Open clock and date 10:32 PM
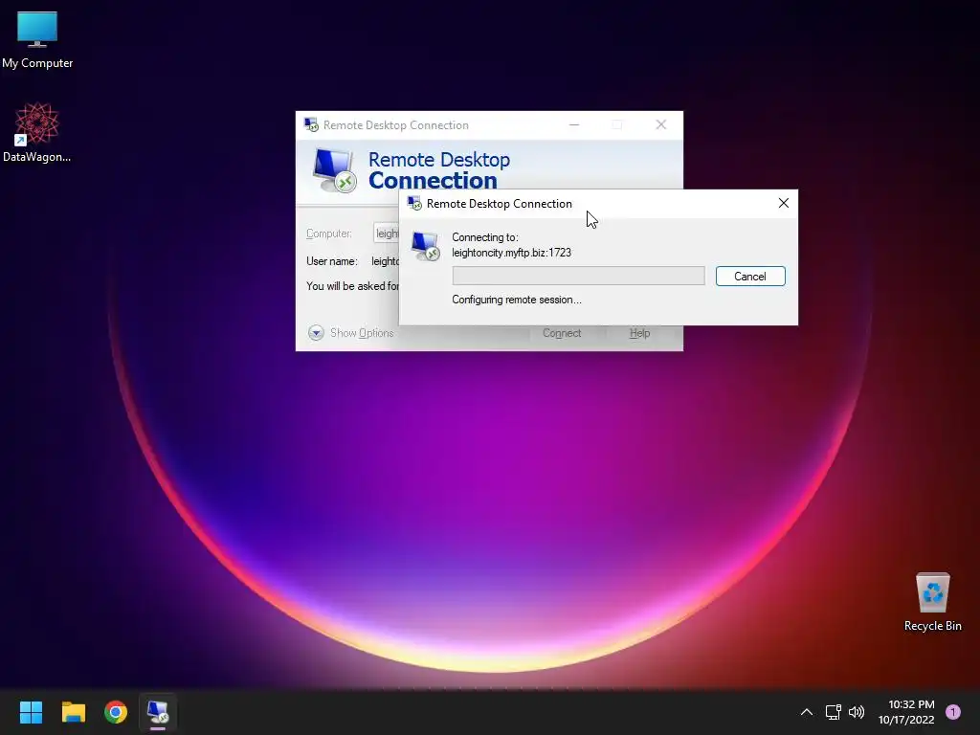 pyautogui.click(x=906, y=712)
